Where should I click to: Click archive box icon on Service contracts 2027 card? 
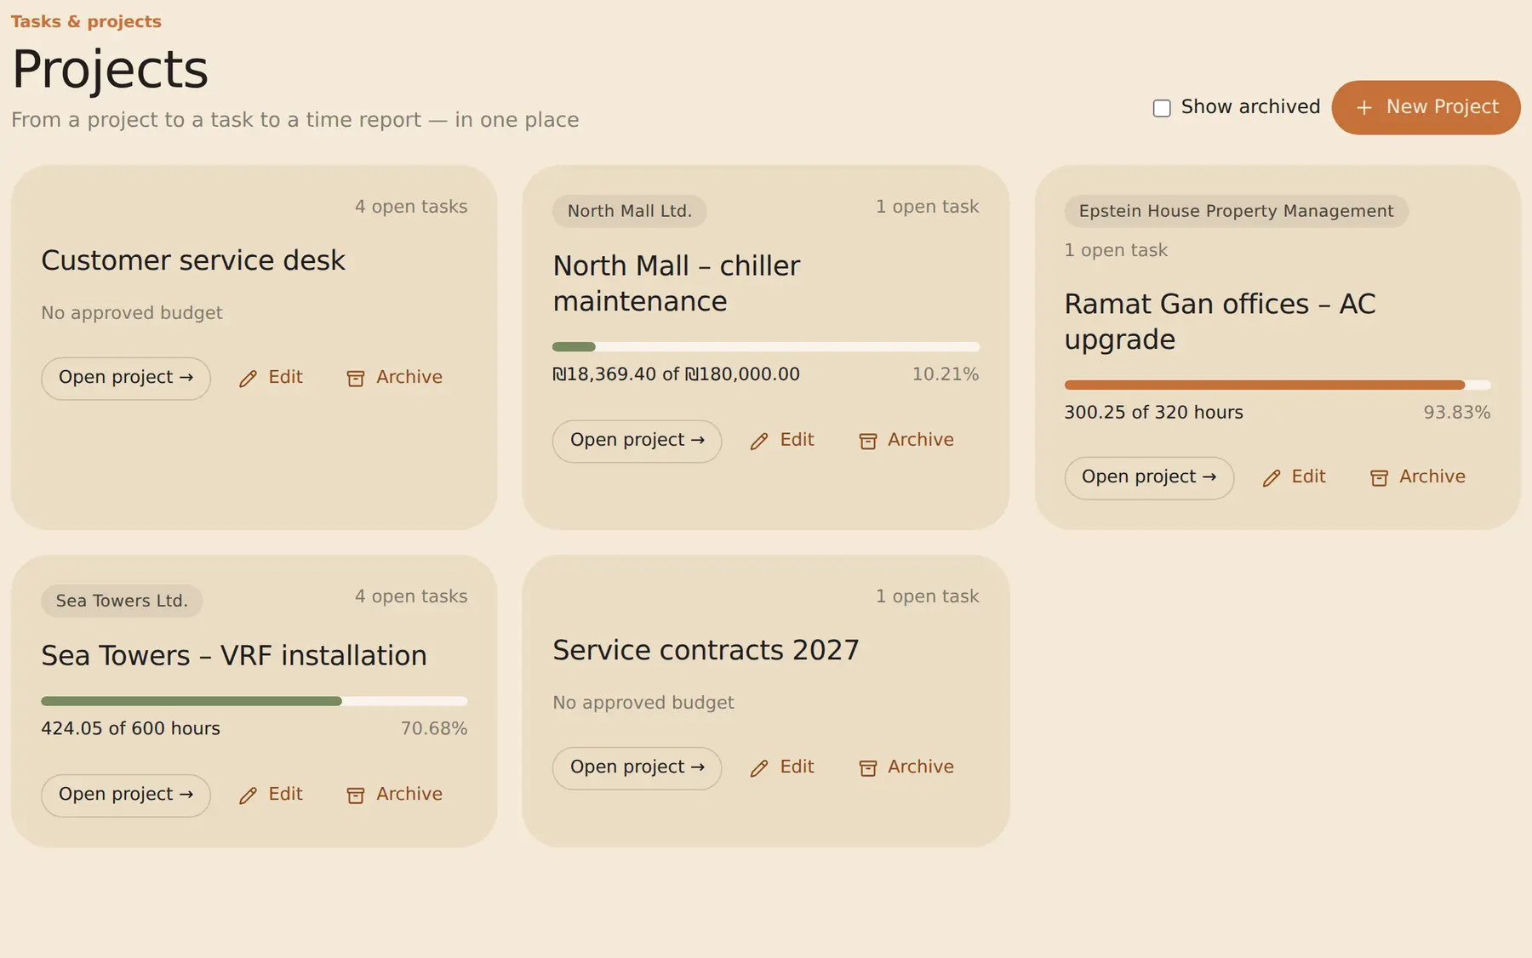click(868, 768)
